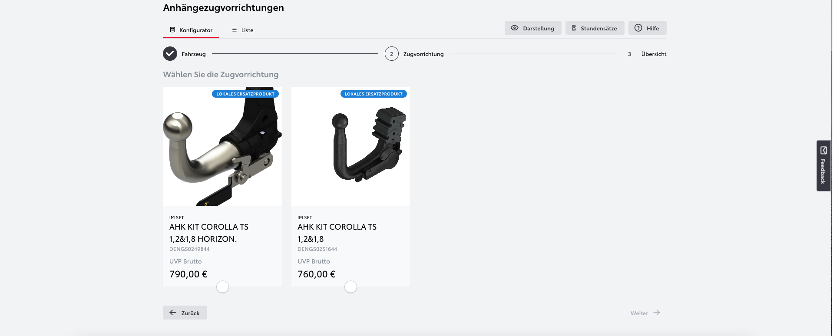The height and width of the screenshot is (336, 833).
Task: Open the Stundensätze settings
Action: pyautogui.click(x=595, y=28)
